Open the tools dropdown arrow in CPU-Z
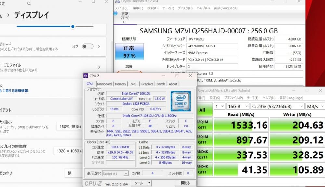 point(149,183)
